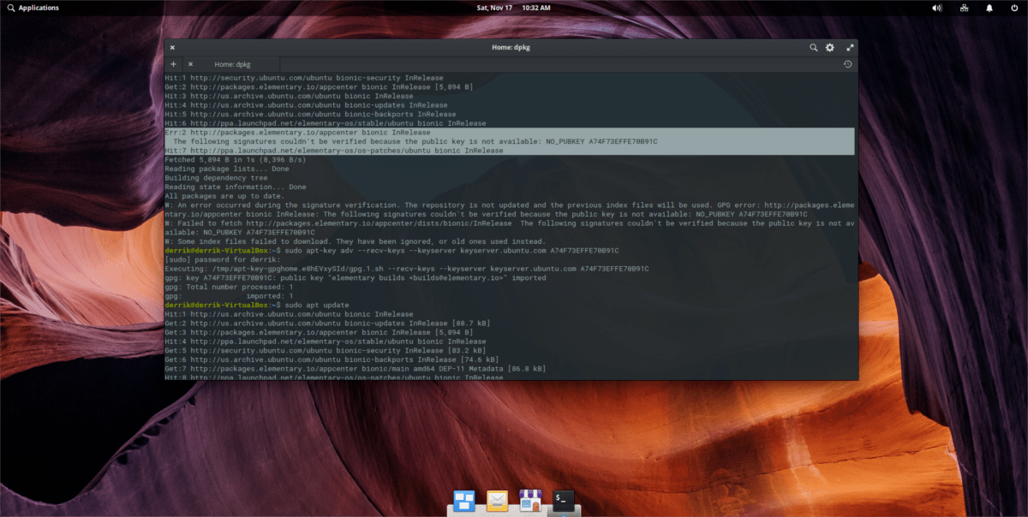Close the 'Home: dpkg' tab
1028x517 pixels.
(190, 64)
